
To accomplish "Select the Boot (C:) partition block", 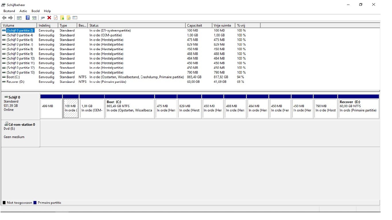I will coord(129,108).
